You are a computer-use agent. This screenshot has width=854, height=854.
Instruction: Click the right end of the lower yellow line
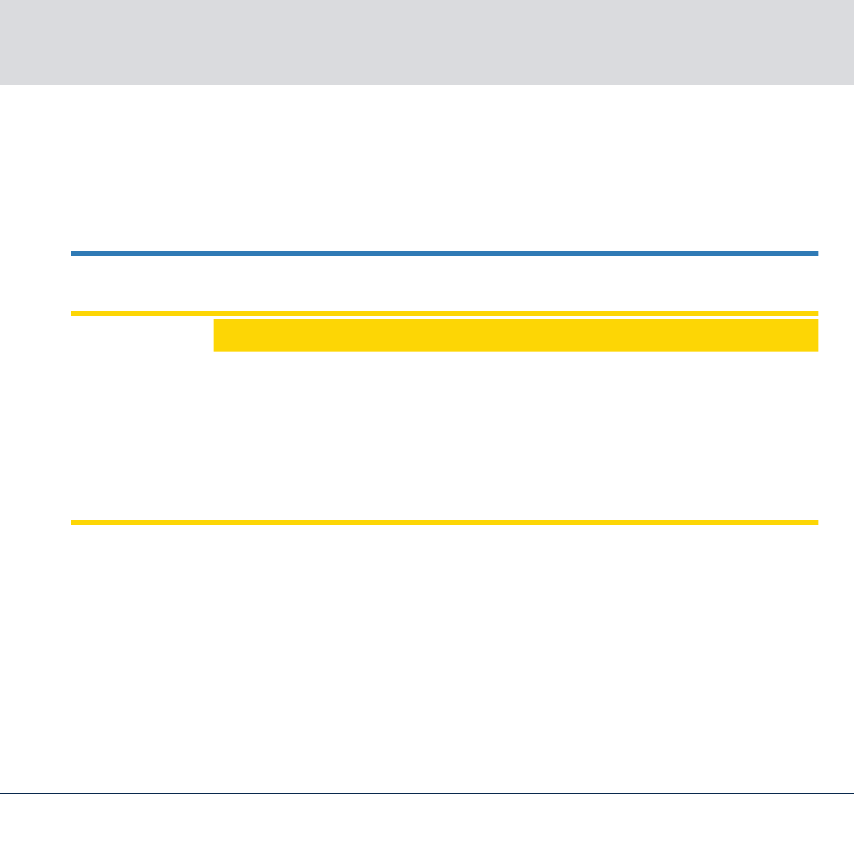coord(814,522)
